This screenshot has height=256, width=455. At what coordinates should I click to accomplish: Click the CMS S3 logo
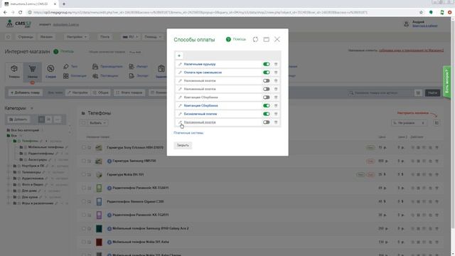18,23
